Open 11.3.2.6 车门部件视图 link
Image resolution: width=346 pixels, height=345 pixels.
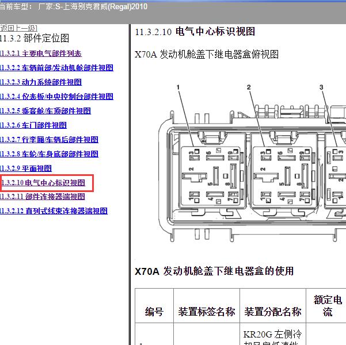33,125
